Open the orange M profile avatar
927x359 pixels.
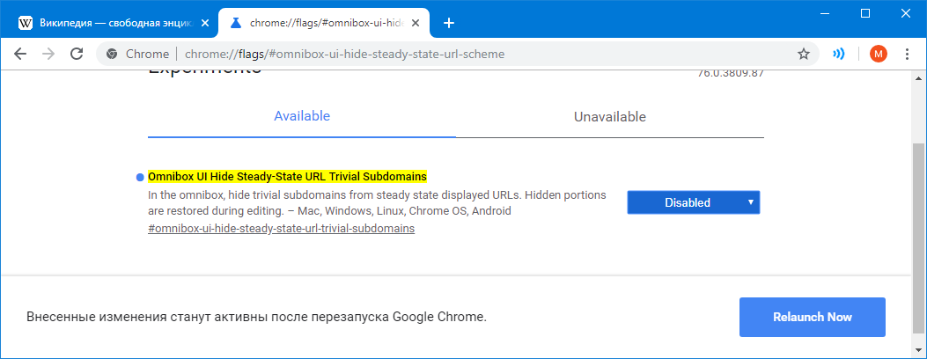(x=878, y=54)
